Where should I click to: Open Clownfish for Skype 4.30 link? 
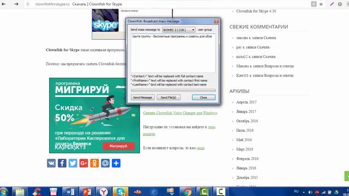click(256, 11)
